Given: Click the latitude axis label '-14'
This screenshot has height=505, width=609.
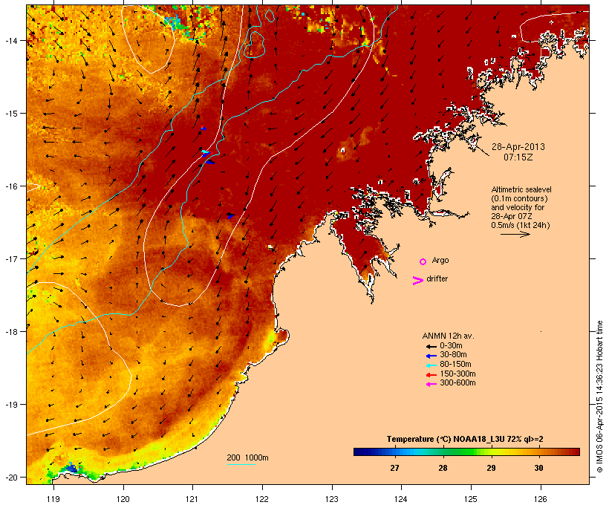Looking at the screenshot, I should click(11, 41).
